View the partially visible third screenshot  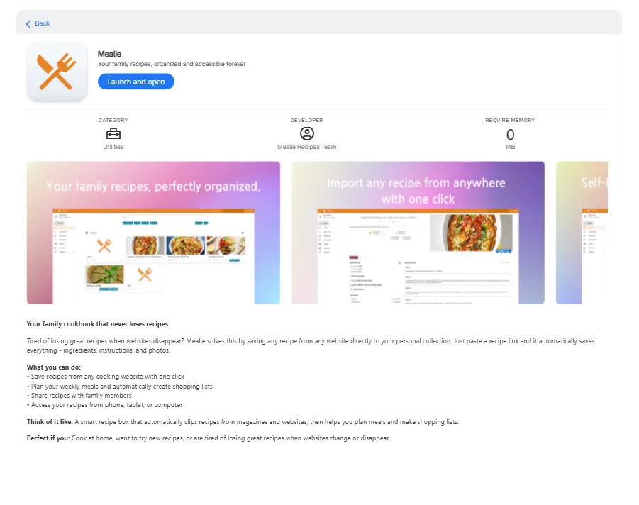point(582,233)
